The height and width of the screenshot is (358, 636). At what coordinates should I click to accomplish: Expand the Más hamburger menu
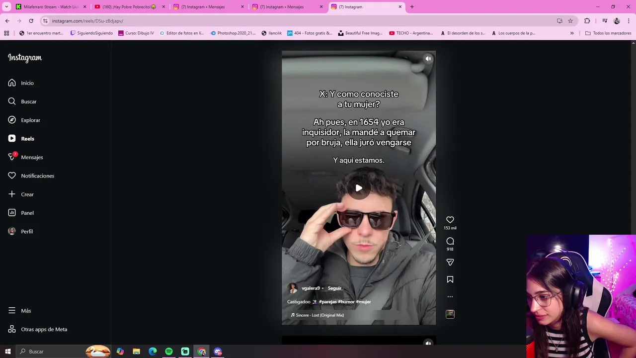coord(19,311)
